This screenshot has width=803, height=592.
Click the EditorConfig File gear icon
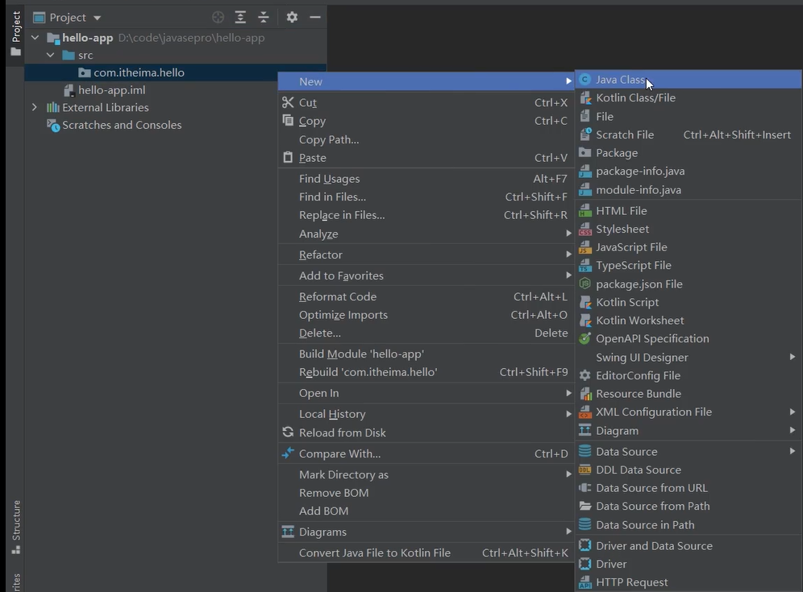click(585, 375)
